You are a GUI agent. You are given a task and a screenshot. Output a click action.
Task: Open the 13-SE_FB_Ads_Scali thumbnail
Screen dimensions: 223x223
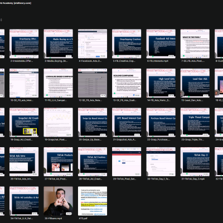(x=127, y=83)
